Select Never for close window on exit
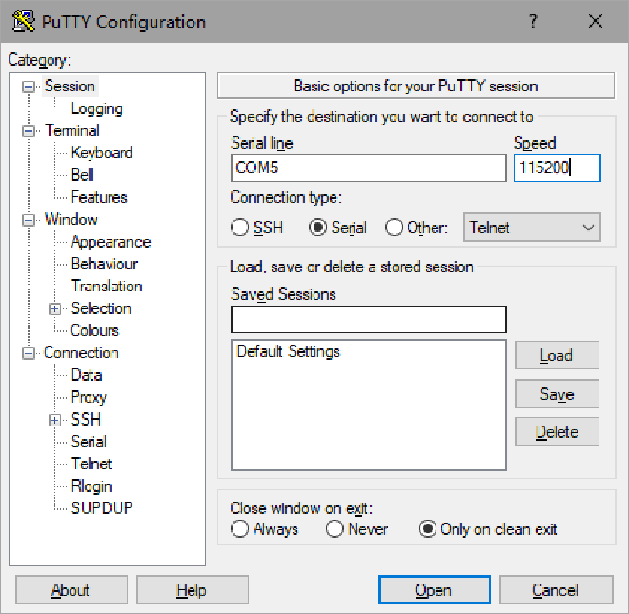This screenshot has width=629, height=614. [x=335, y=529]
